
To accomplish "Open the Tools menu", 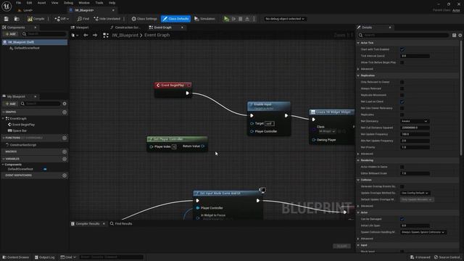I will point(99,3).
